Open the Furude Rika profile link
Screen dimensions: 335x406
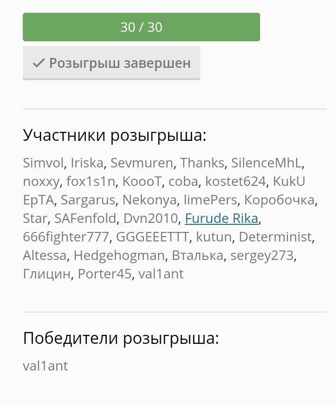click(222, 218)
